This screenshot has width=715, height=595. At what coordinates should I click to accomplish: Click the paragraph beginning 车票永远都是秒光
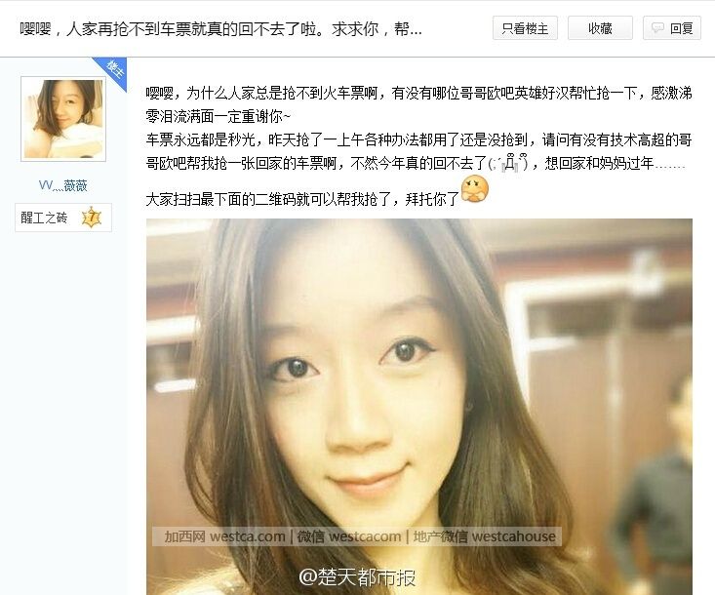click(x=418, y=151)
